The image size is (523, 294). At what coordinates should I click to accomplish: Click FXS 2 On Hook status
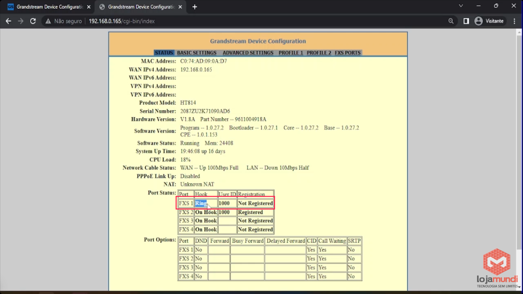click(206, 212)
